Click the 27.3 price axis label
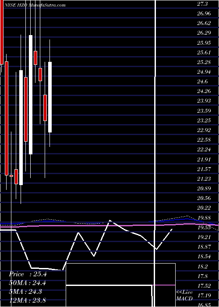 point(202,4)
